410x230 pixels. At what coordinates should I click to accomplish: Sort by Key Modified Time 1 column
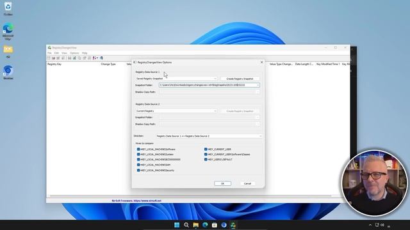tap(328, 64)
